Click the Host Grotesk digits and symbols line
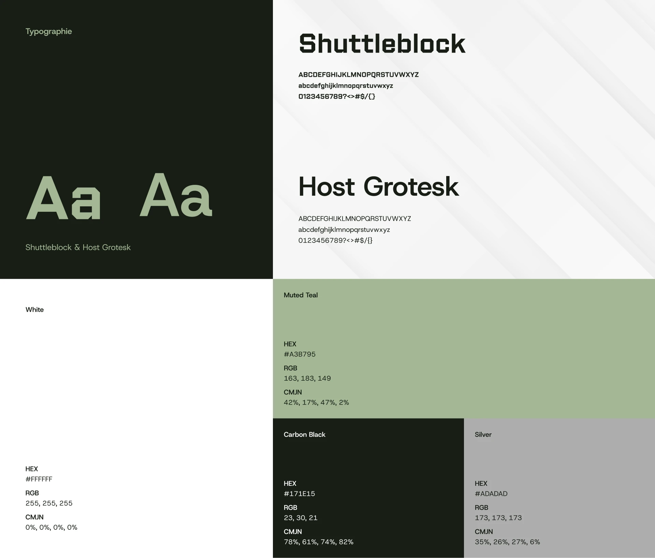Screen dimensions: 655x558 point(335,240)
